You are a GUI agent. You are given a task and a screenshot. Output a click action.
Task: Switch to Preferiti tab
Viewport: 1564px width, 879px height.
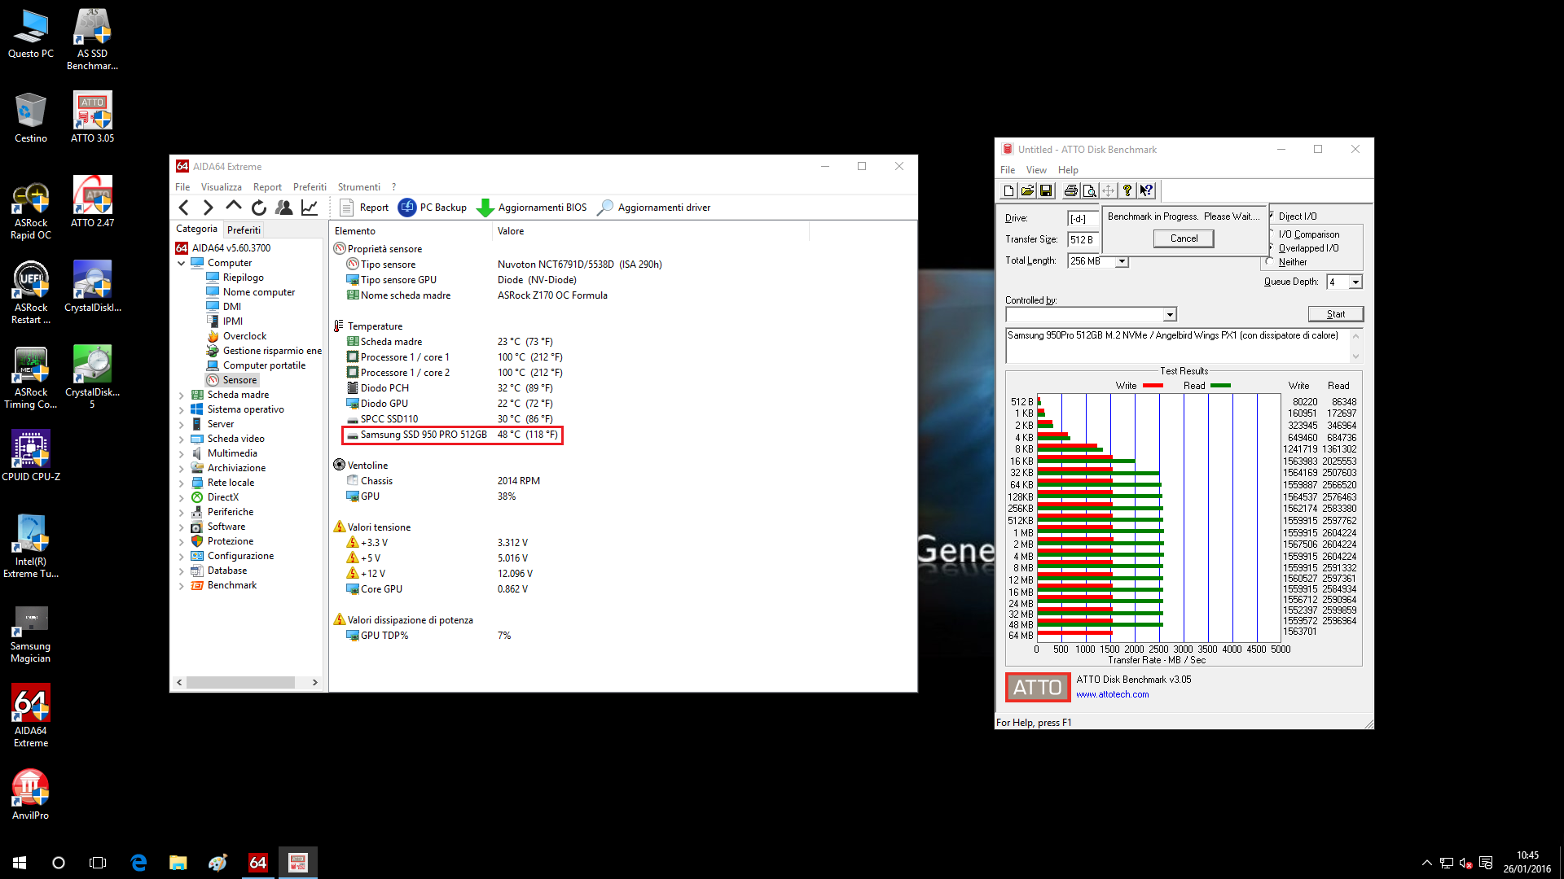click(x=244, y=230)
